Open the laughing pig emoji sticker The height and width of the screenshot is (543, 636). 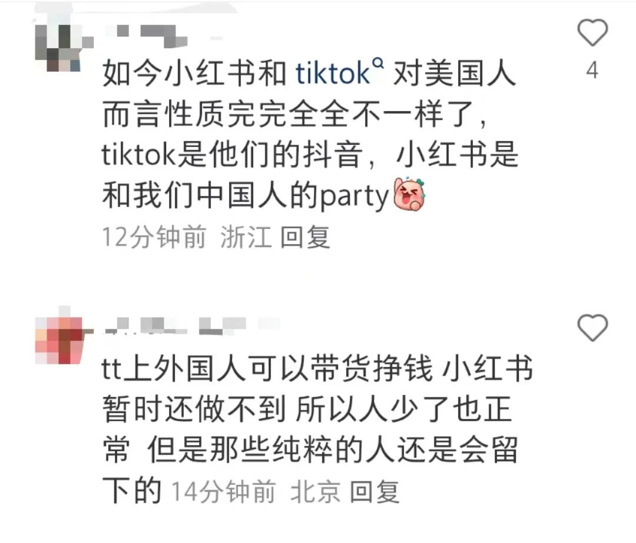pyautogui.click(x=410, y=194)
